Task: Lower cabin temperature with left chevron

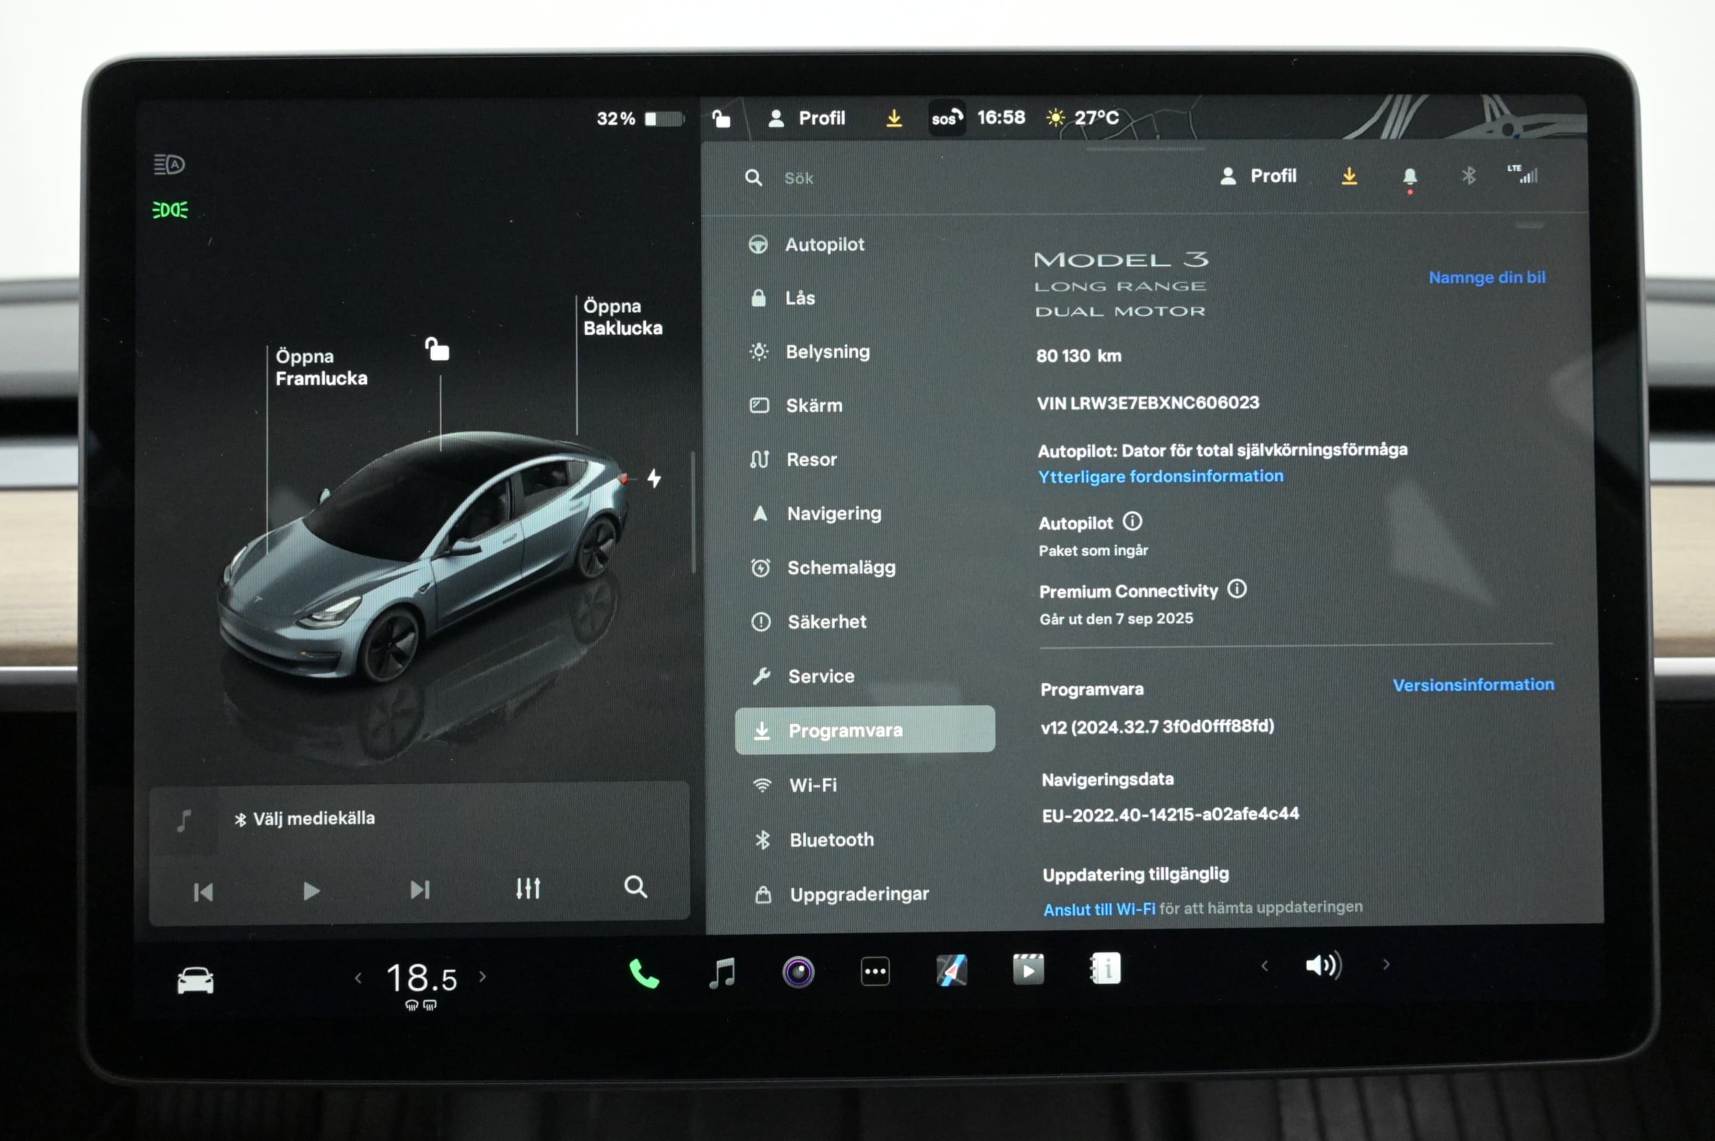Action: pyautogui.click(x=358, y=978)
